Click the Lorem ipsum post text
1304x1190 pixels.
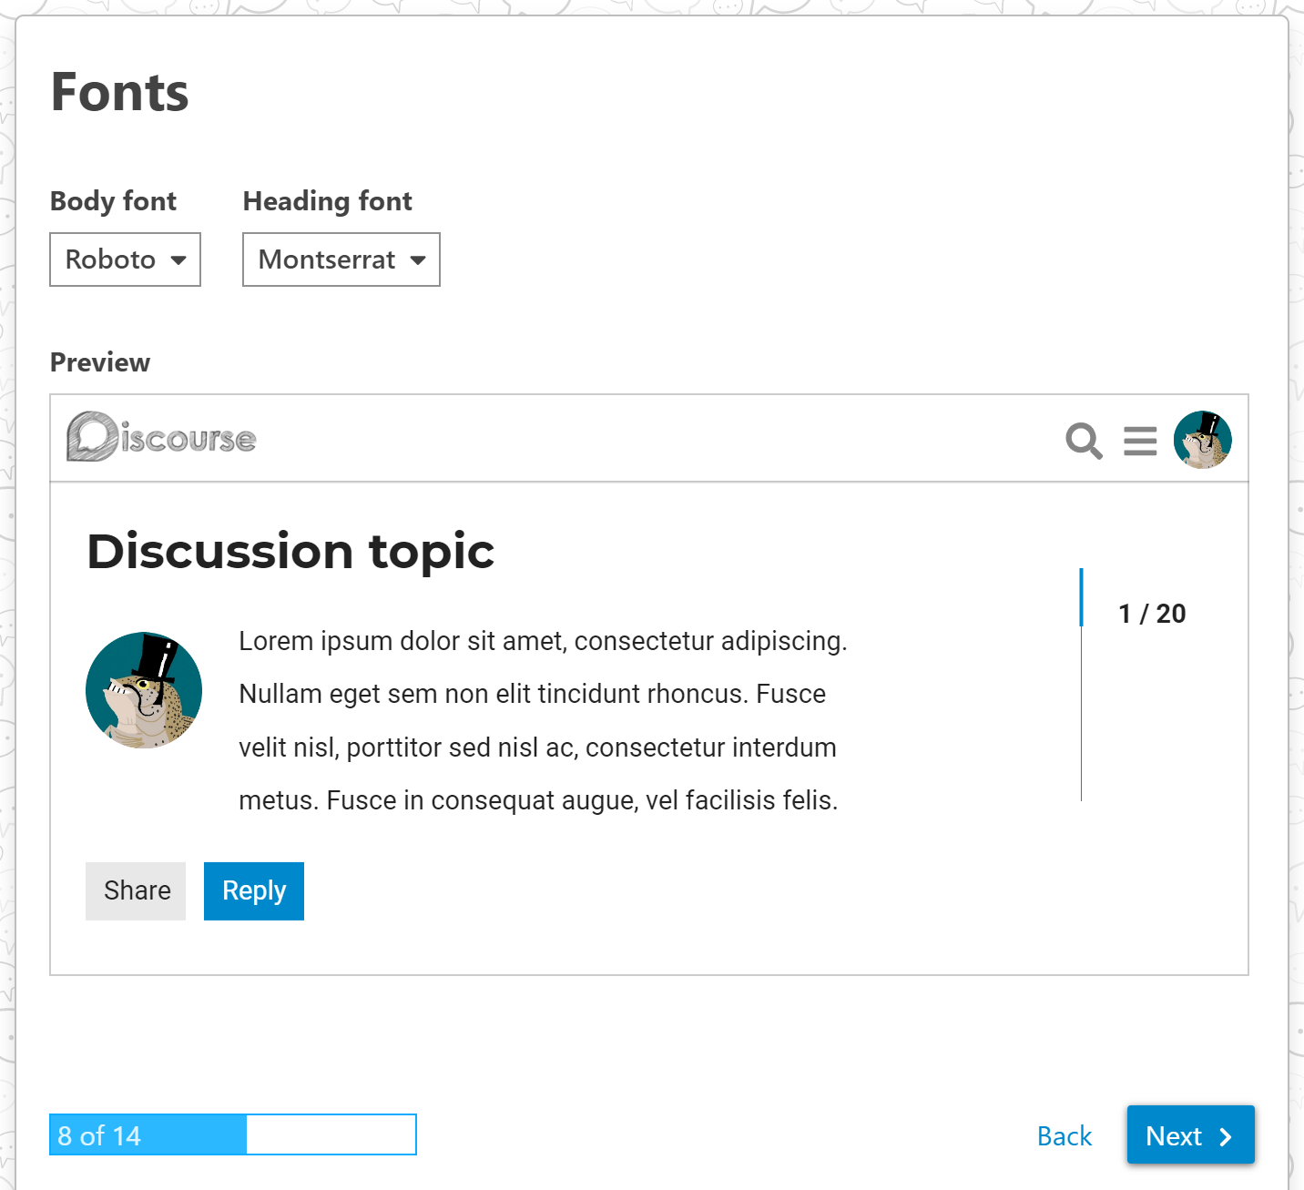pos(542,720)
